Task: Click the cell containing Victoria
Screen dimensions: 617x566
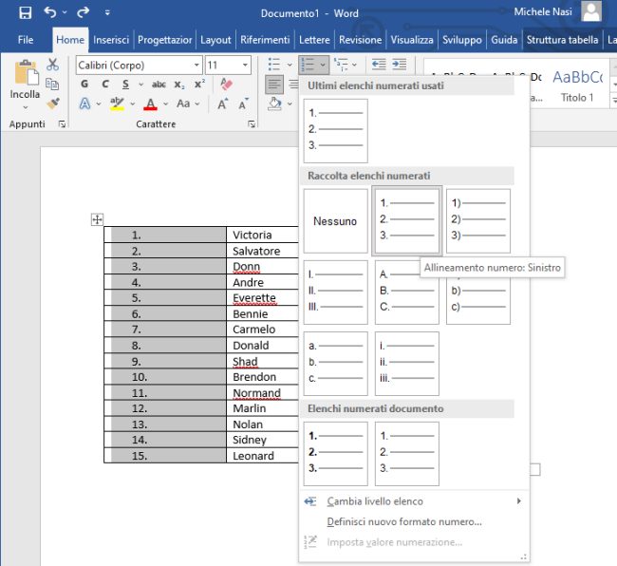Action: 262,235
